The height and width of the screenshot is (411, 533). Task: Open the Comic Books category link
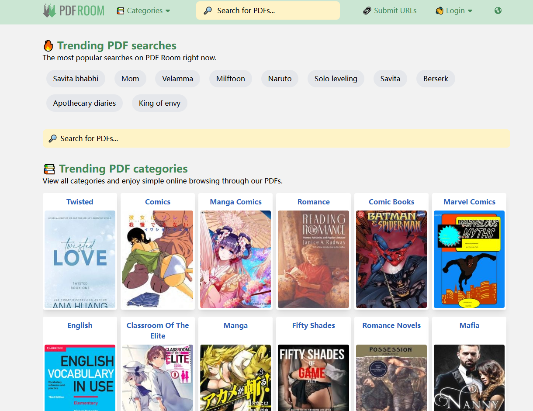click(391, 202)
